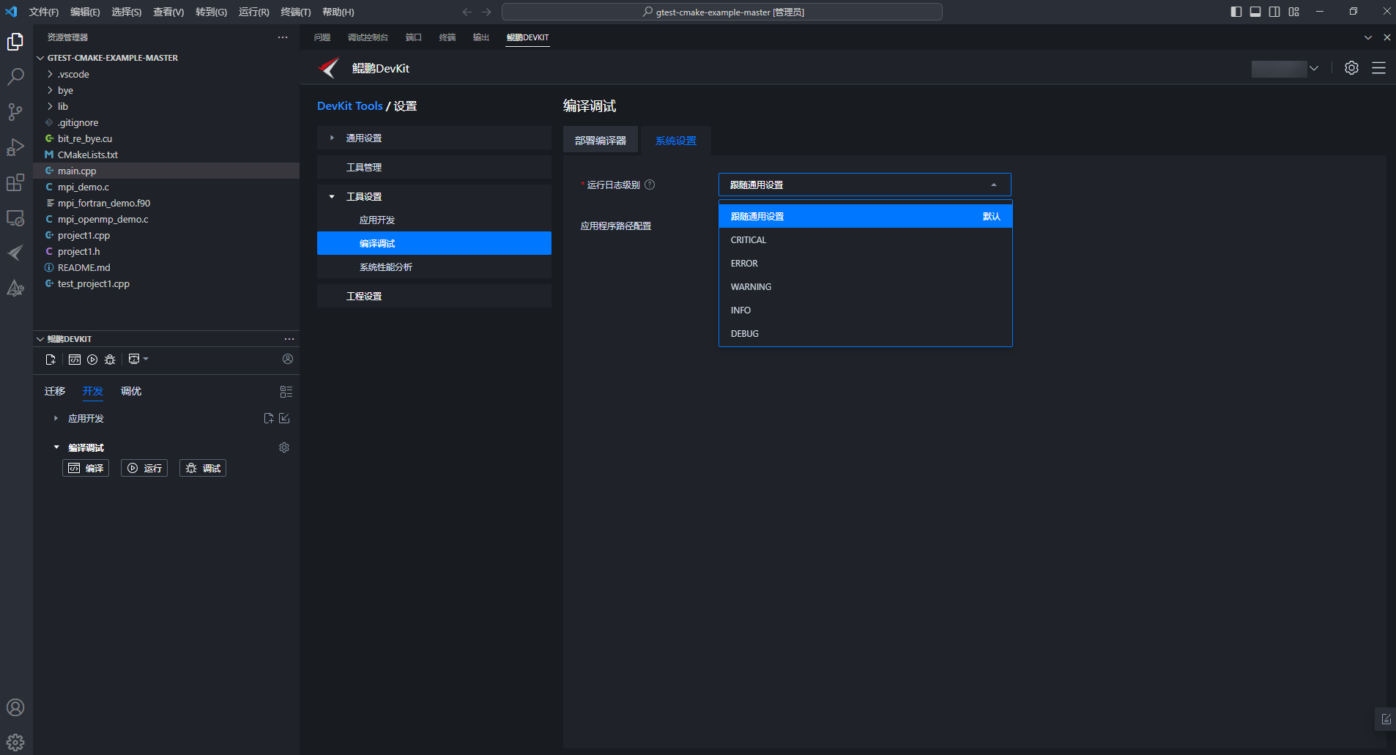Screen dimensions: 1396x755
Task: Click the debug bug icon in DevKit toolbar
Action: [x=110, y=360]
